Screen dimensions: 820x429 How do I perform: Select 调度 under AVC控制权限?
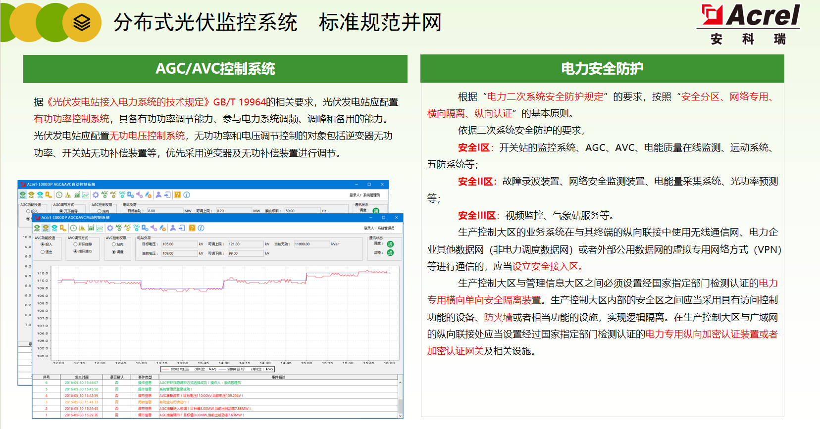point(118,252)
